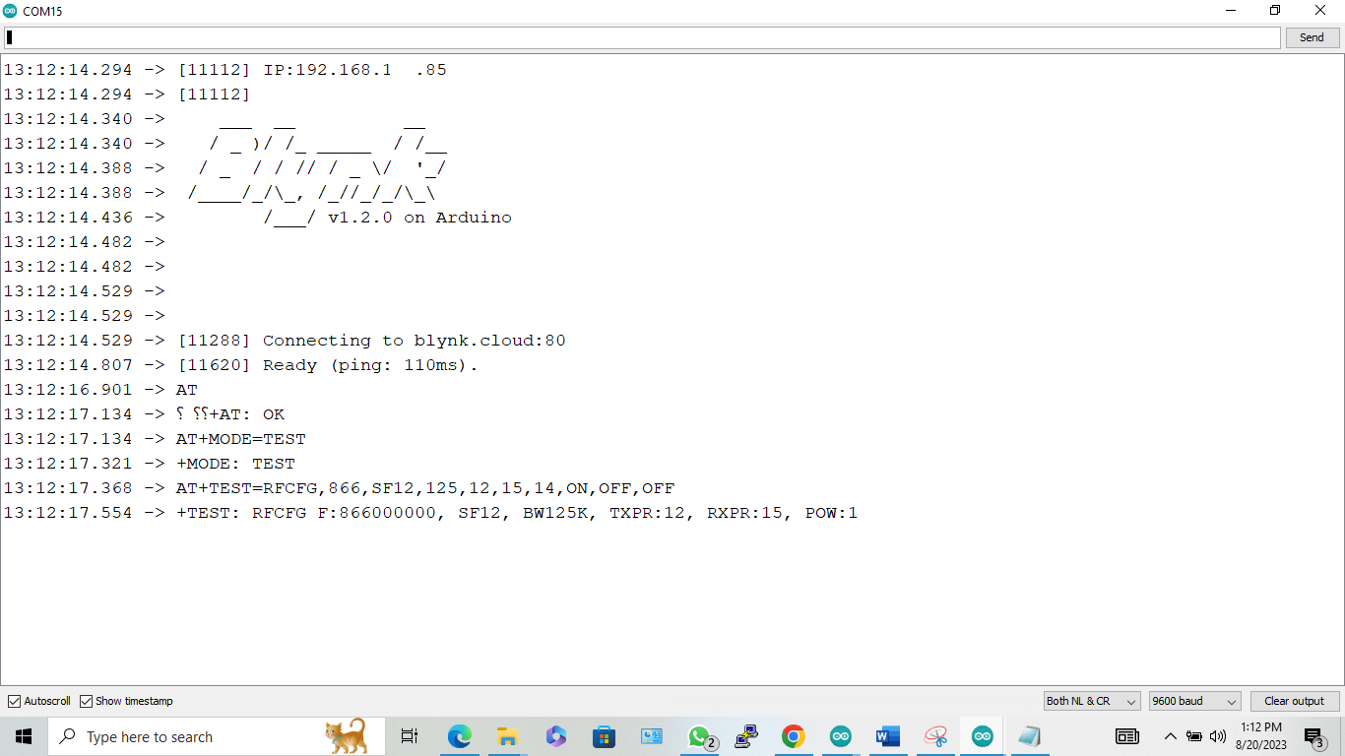Click the Send button
The image size is (1345, 756).
tap(1312, 37)
